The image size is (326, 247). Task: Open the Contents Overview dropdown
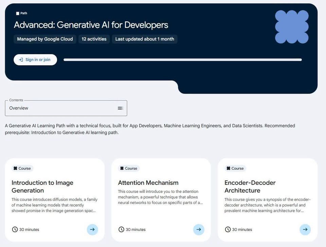click(x=66, y=108)
